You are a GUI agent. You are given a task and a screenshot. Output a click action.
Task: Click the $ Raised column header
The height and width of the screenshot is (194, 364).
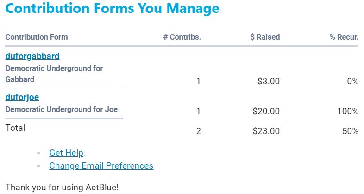265,37
